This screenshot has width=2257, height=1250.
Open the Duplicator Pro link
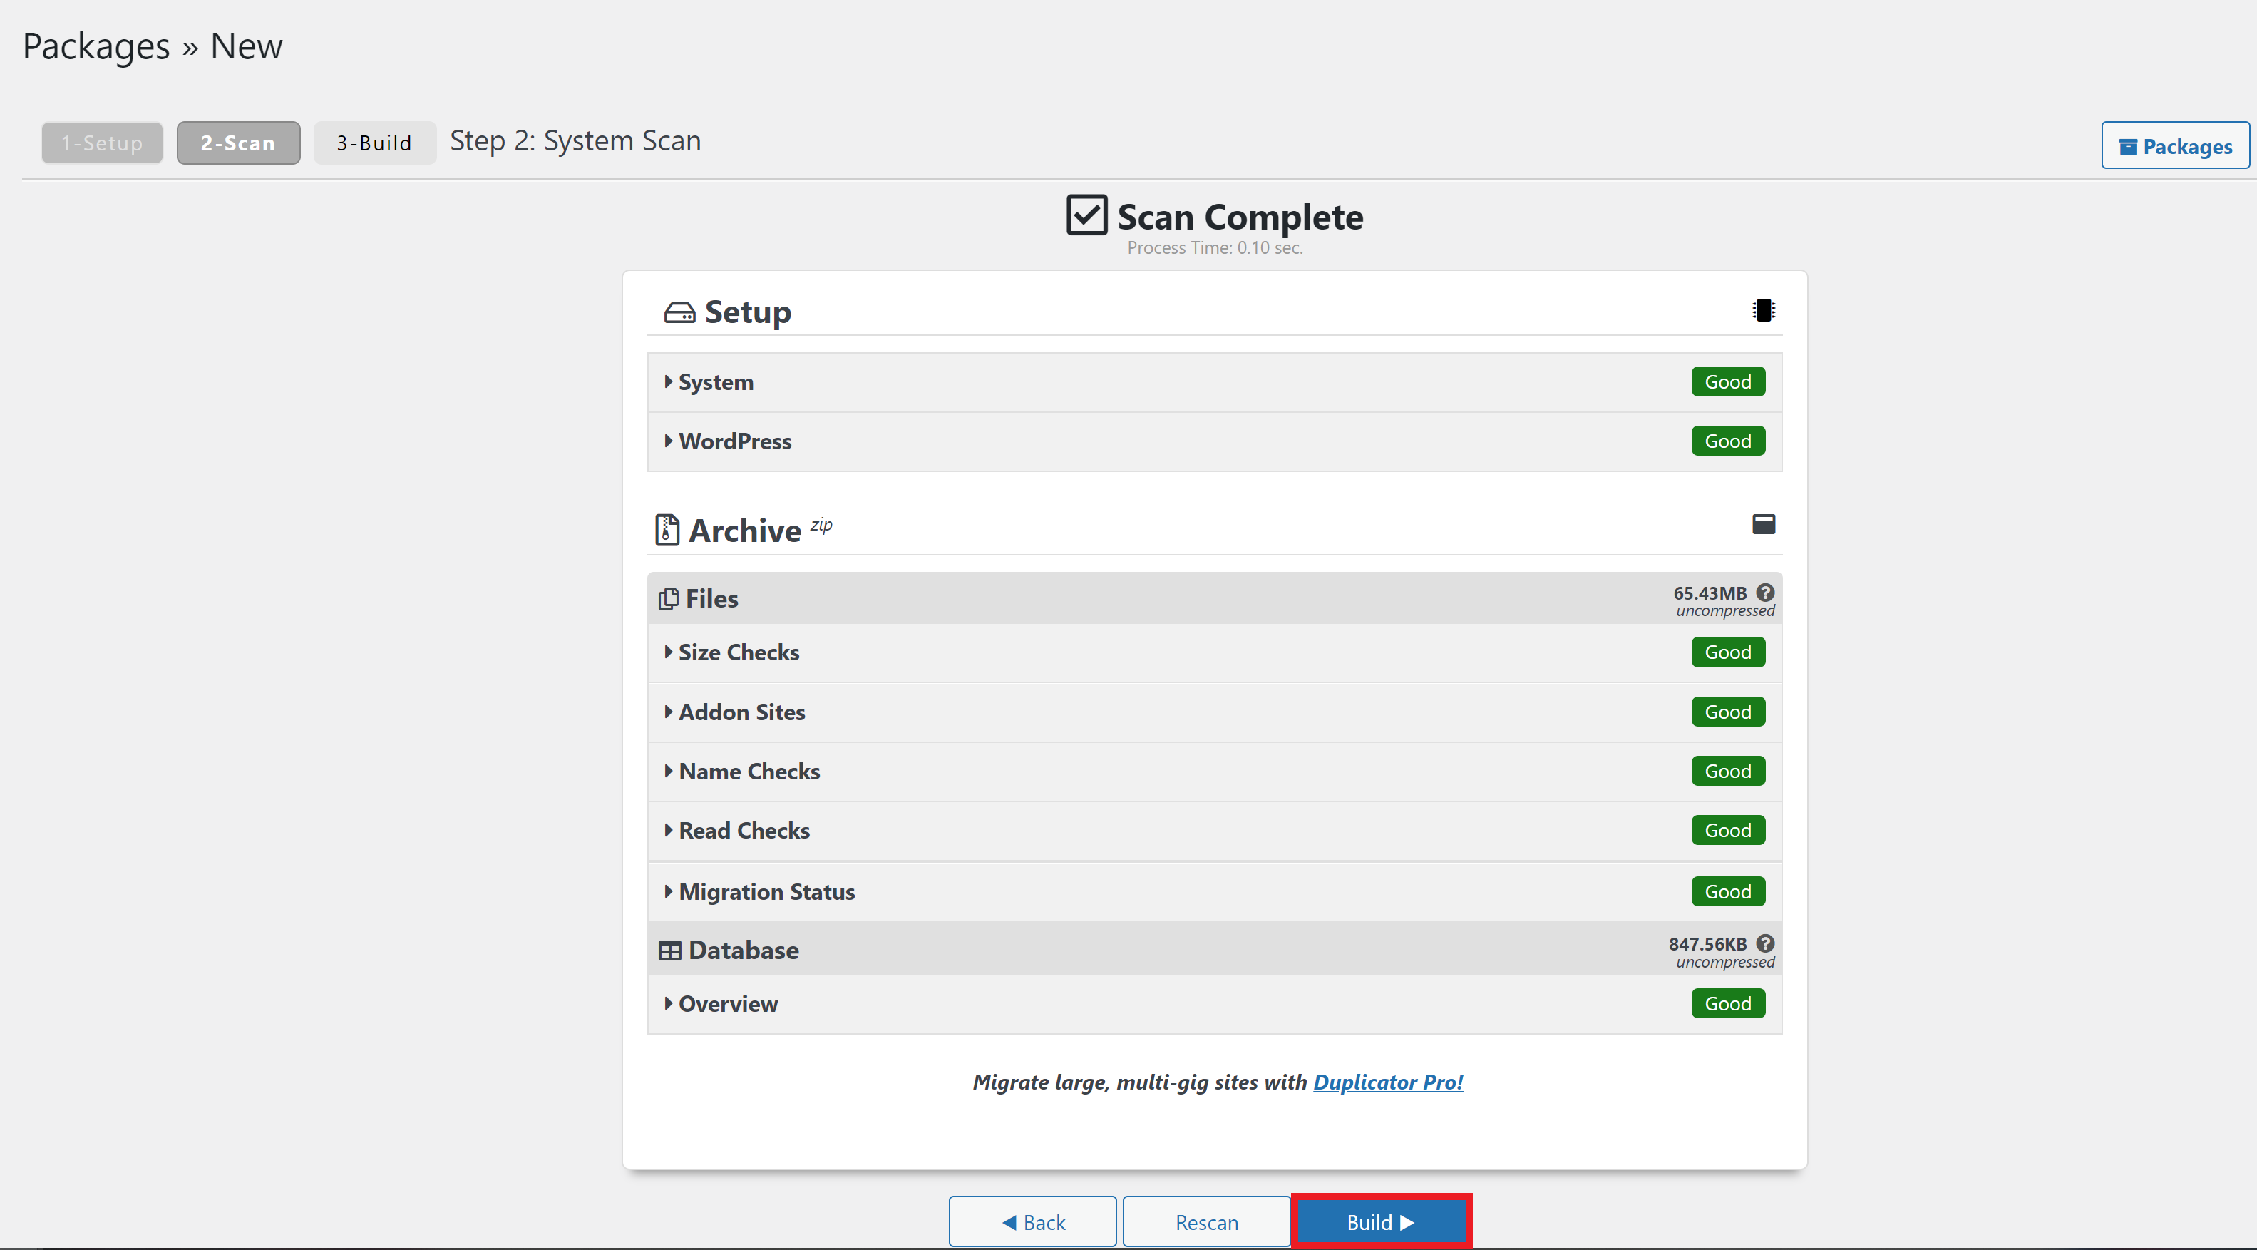[x=1387, y=1082]
